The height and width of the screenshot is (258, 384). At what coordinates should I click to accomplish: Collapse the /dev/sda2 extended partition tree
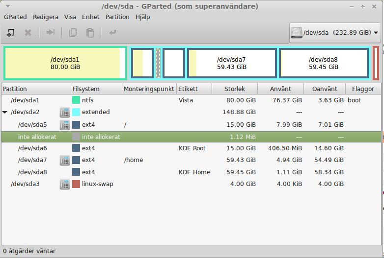coord(4,112)
